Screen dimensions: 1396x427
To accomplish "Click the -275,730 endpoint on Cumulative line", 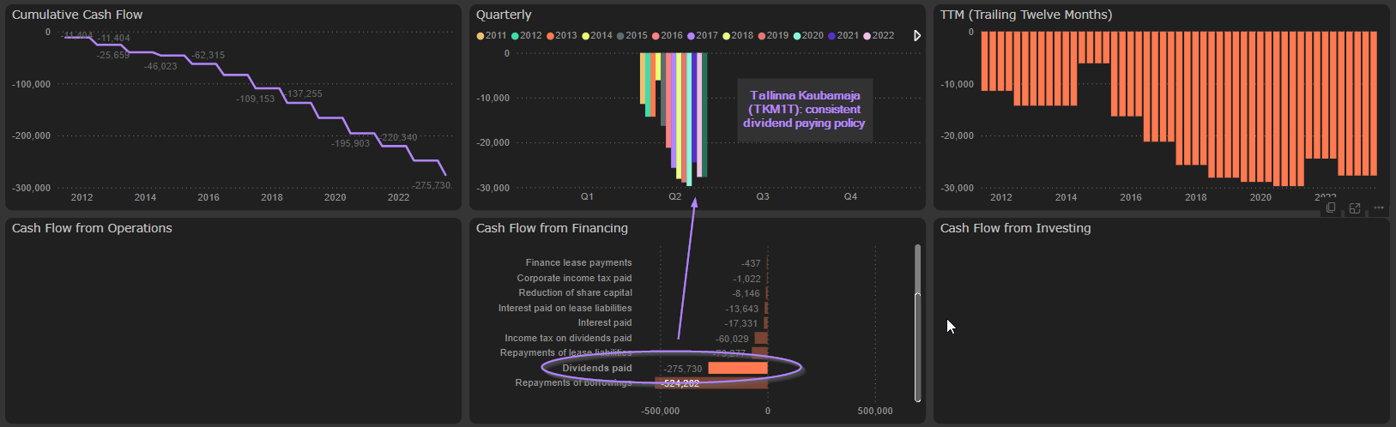I will [x=445, y=175].
